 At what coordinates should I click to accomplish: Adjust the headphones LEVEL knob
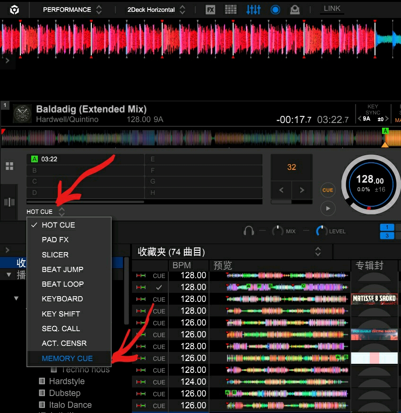point(322,231)
